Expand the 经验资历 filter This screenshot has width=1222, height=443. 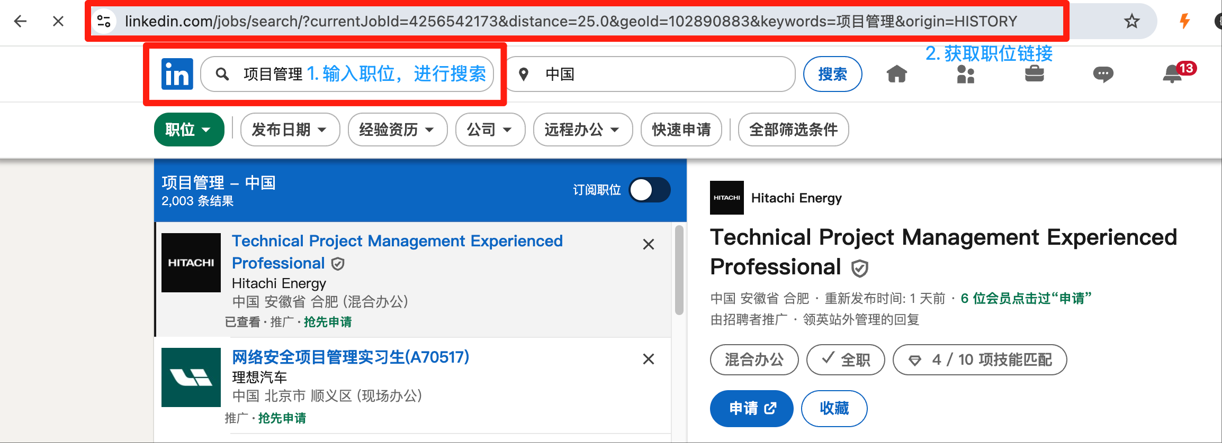click(398, 130)
